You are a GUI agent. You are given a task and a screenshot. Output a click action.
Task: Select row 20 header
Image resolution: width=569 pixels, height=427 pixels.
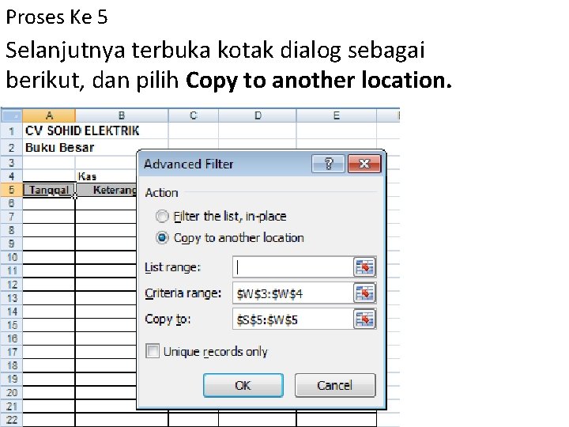(12, 392)
